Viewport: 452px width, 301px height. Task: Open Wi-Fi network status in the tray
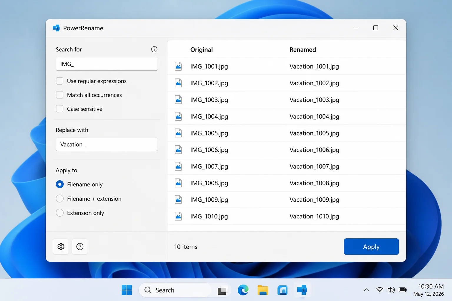tap(380, 290)
